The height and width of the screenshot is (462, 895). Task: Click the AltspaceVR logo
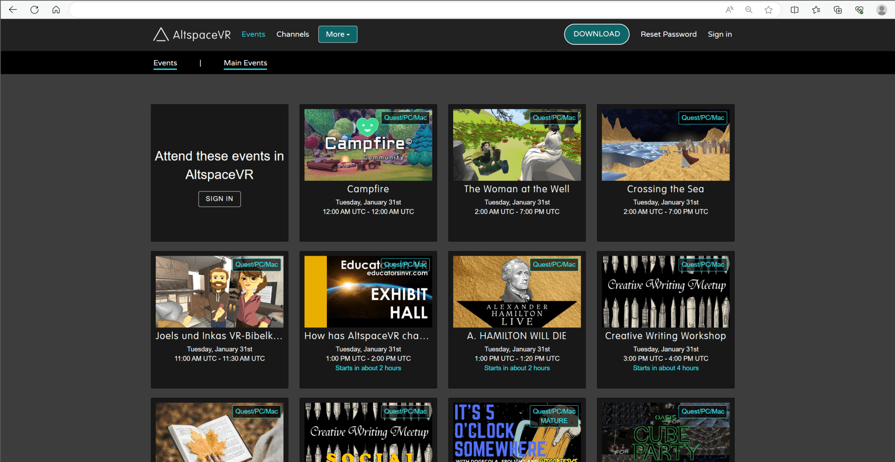192,34
